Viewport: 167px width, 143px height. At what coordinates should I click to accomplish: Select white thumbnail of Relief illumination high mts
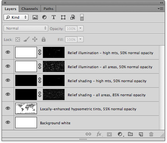(26, 52)
